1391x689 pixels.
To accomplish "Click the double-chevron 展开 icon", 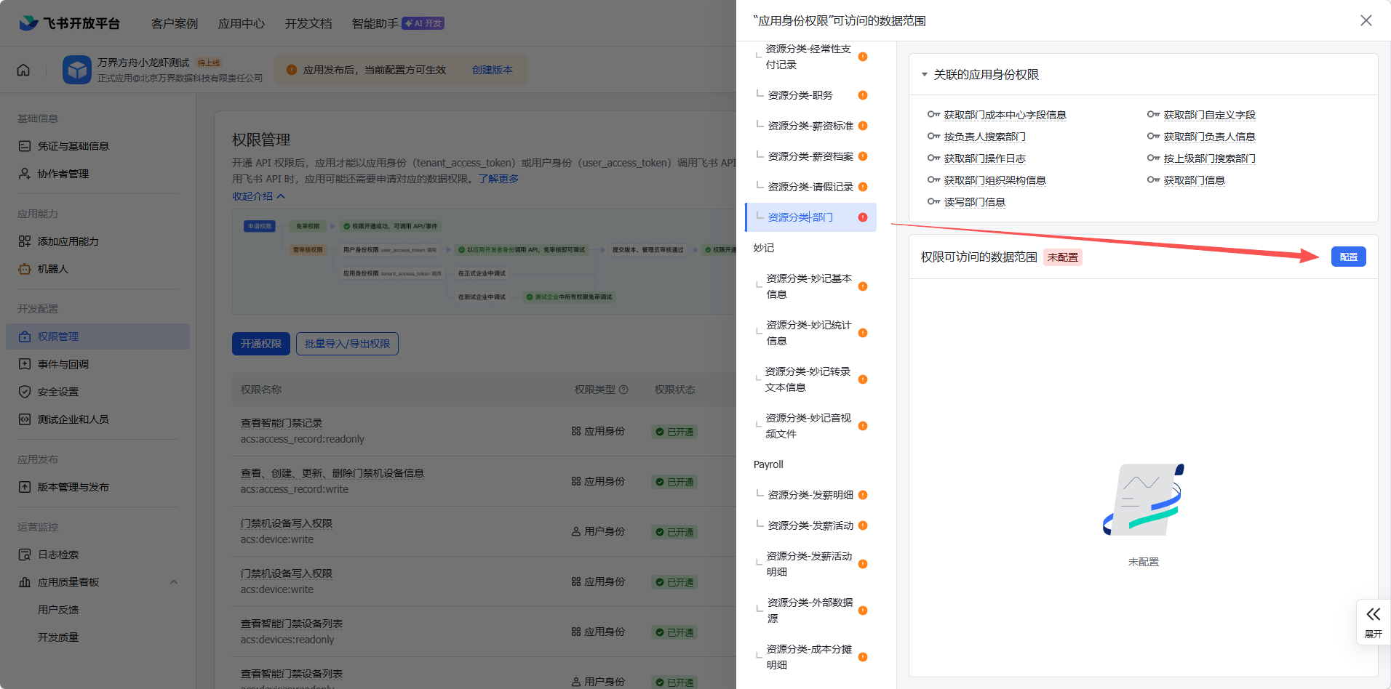I will pos(1373,615).
